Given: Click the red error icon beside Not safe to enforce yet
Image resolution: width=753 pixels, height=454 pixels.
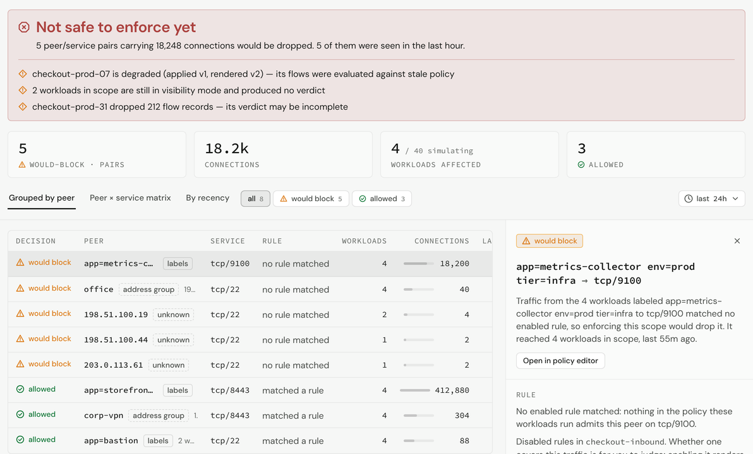Looking at the screenshot, I should point(24,27).
